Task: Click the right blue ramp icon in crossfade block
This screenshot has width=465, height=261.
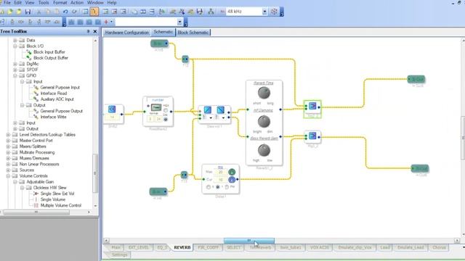Action: click(221, 110)
